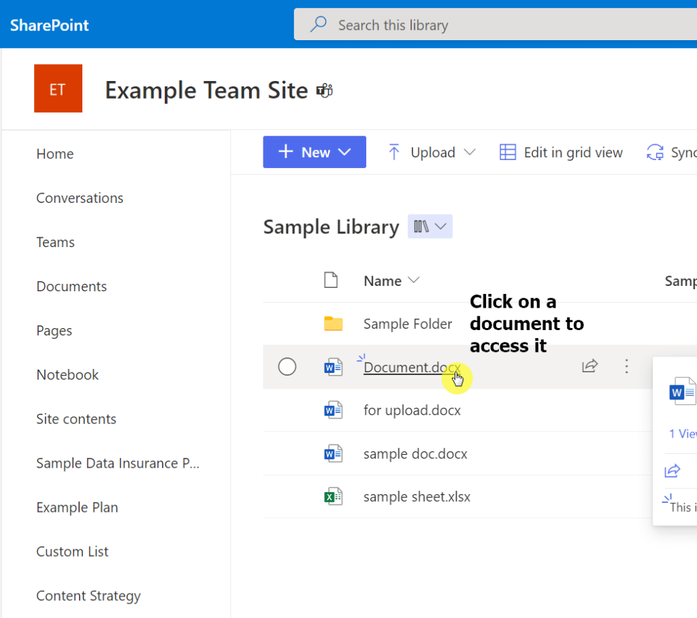This screenshot has width=697, height=618.
Task: Open Pages in left navigation
Action: [54, 331]
